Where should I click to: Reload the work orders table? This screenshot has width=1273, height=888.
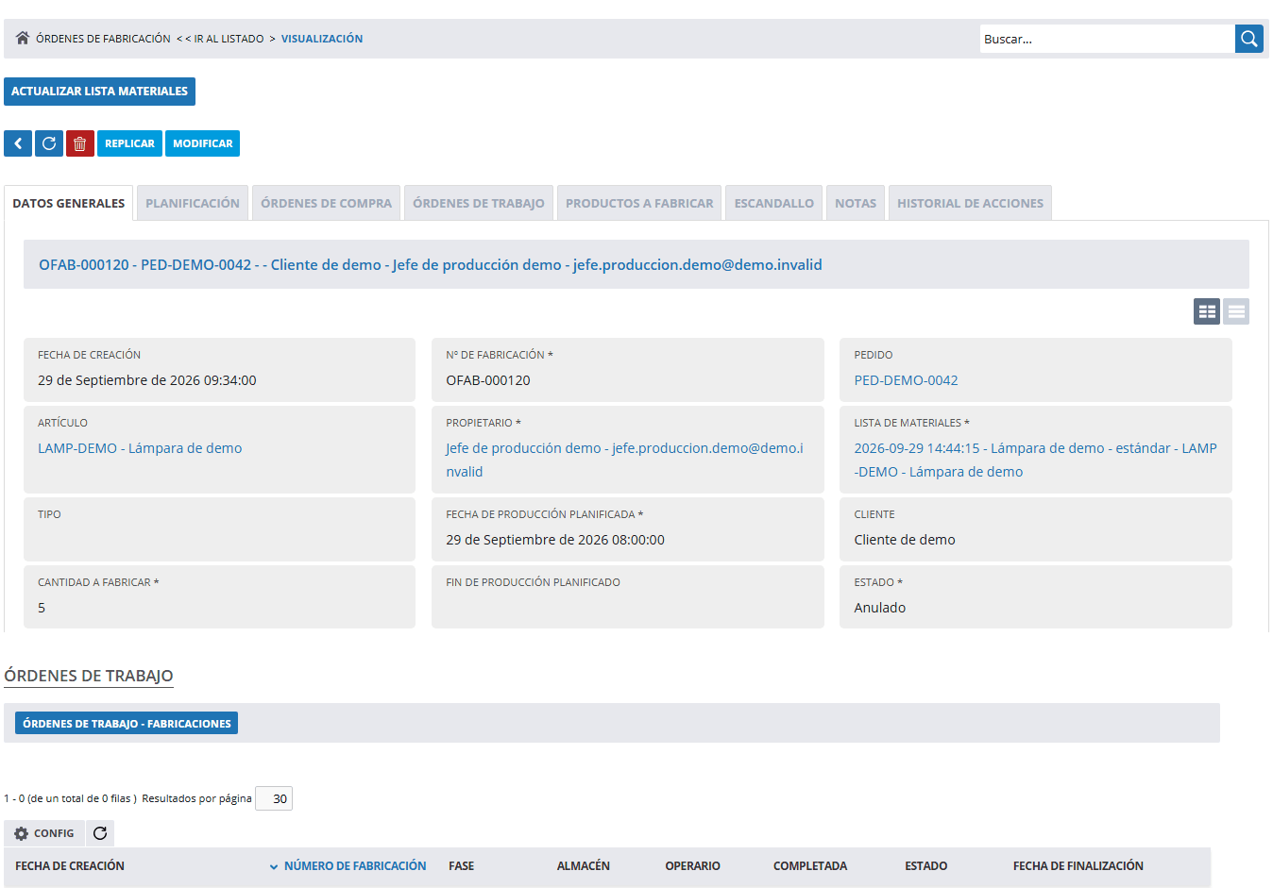tap(100, 833)
